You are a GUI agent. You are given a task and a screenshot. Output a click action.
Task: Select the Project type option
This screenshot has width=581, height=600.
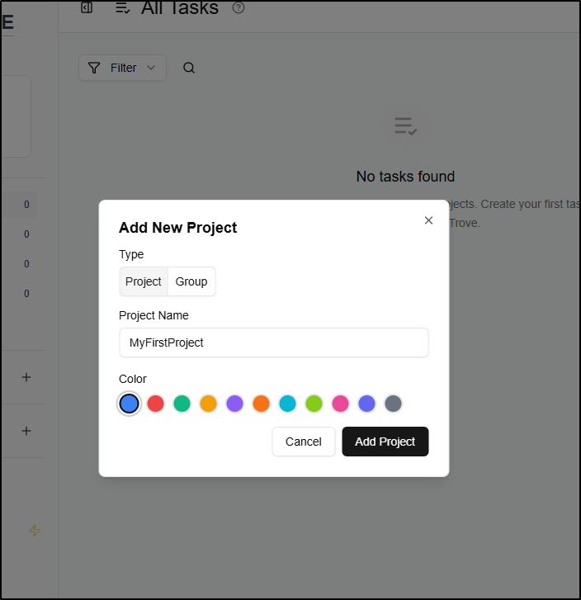pos(144,281)
